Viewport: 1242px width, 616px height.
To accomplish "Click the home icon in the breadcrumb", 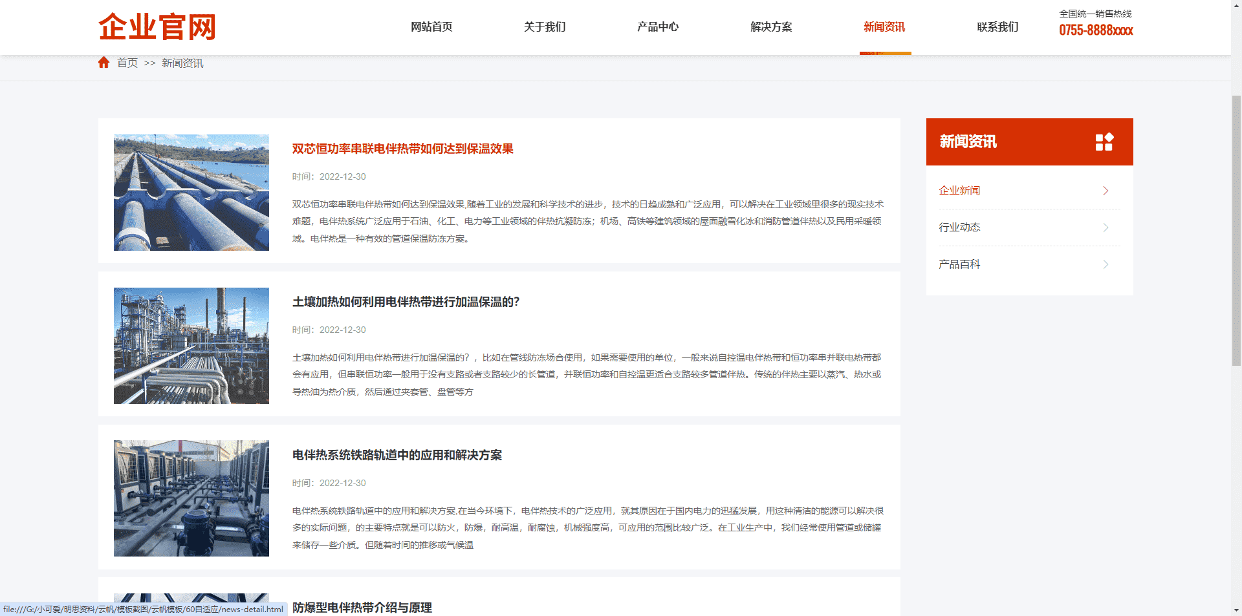I will pos(103,63).
